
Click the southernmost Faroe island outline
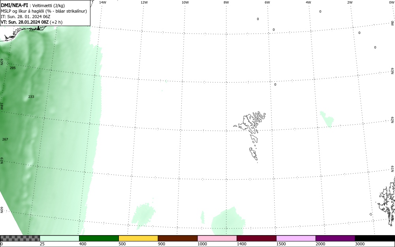254,153
